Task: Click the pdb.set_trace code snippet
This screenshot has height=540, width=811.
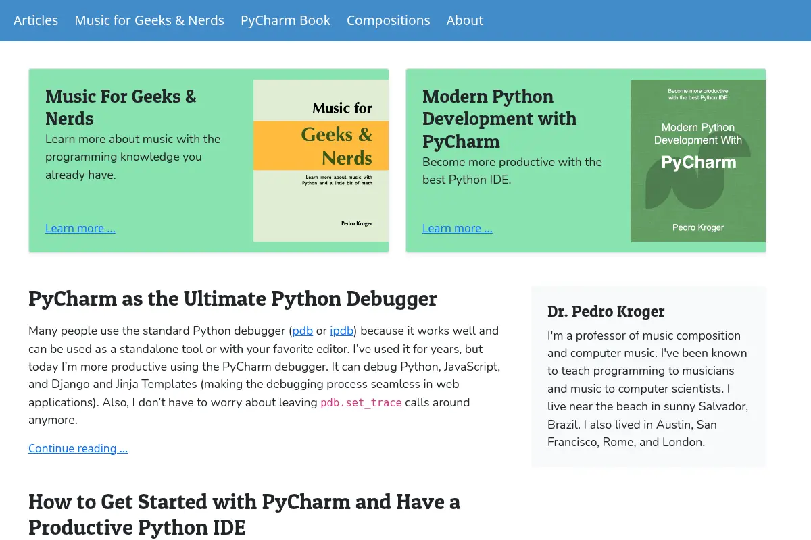Action: tap(361, 402)
